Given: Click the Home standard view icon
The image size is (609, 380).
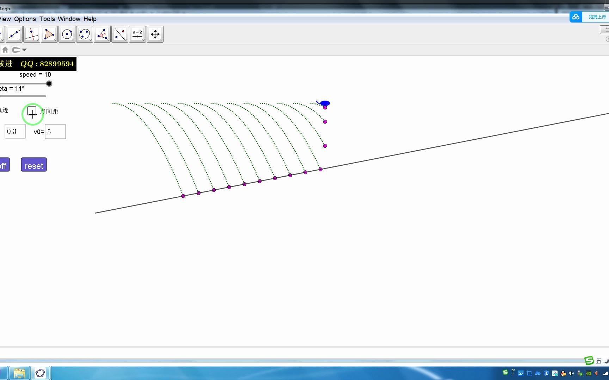Looking at the screenshot, I should (5, 50).
